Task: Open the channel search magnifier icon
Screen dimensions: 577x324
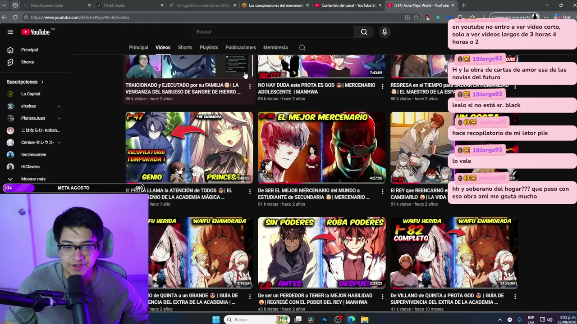Action: coord(302,48)
